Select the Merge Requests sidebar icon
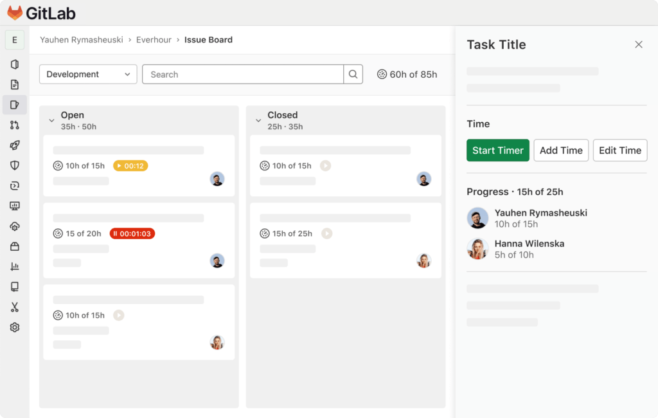The height and width of the screenshot is (418, 658). point(14,125)
